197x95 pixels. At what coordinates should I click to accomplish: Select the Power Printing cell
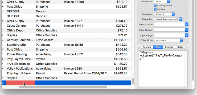(x=17, y=54)
